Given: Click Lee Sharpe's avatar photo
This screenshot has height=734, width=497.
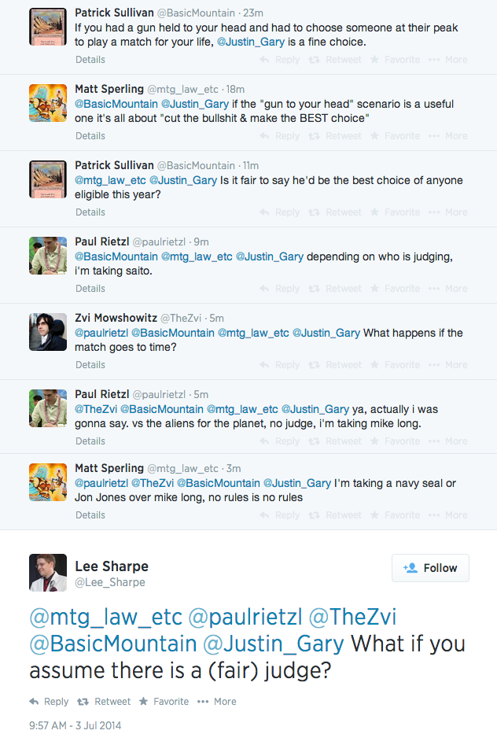Looking at the screenshot, I should pyautogui.click(x=48, y=573).
